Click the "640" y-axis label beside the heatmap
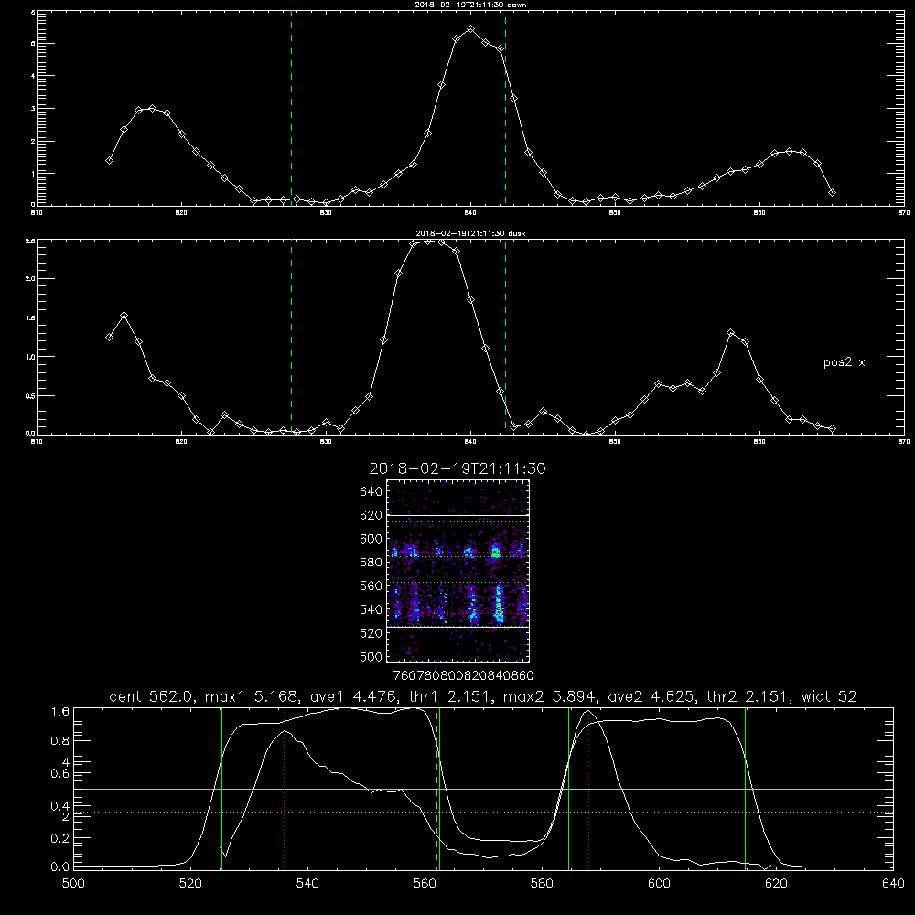The image size is (915, 915). coord(371,492)
